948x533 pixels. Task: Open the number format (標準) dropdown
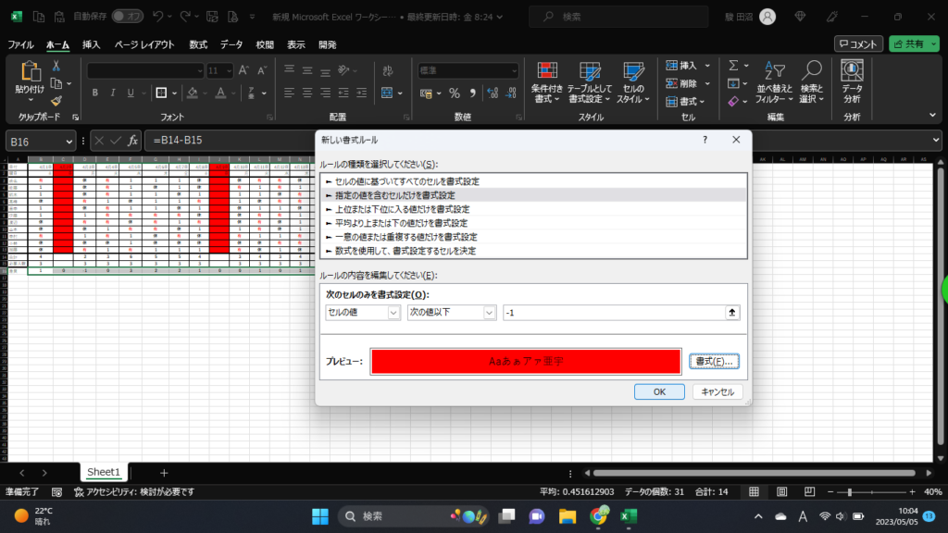coord(514,70)
